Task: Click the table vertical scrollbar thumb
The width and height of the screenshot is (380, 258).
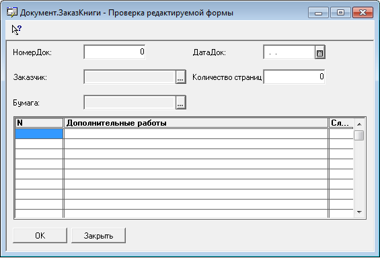Action: 359,135
